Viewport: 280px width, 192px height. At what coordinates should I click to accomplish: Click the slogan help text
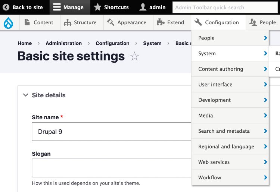click(x=86, y=183)
